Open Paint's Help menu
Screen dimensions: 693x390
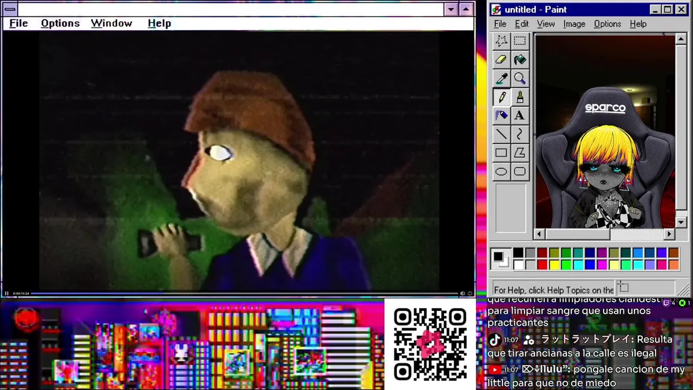pos(638,24)
